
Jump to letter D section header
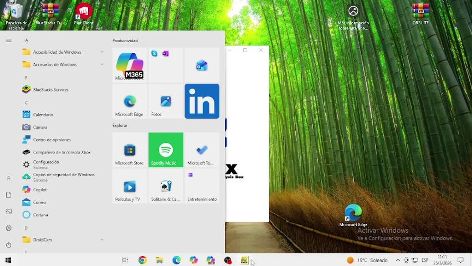tap(26, 228)
